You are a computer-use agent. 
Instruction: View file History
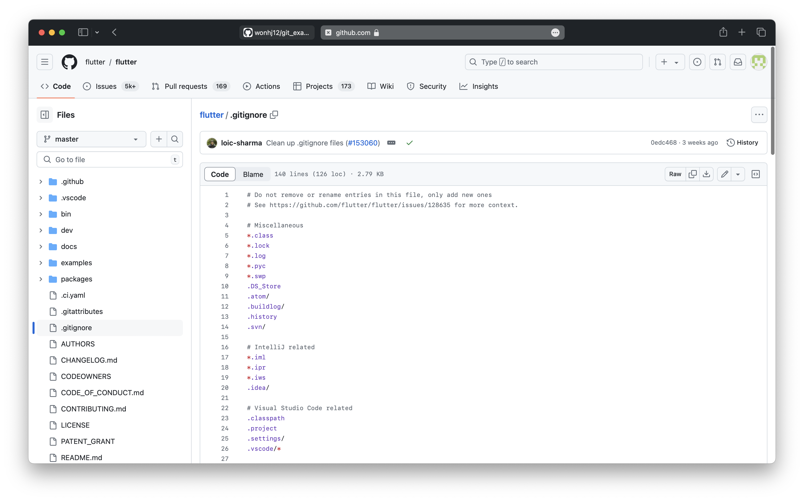pos(742,142)
